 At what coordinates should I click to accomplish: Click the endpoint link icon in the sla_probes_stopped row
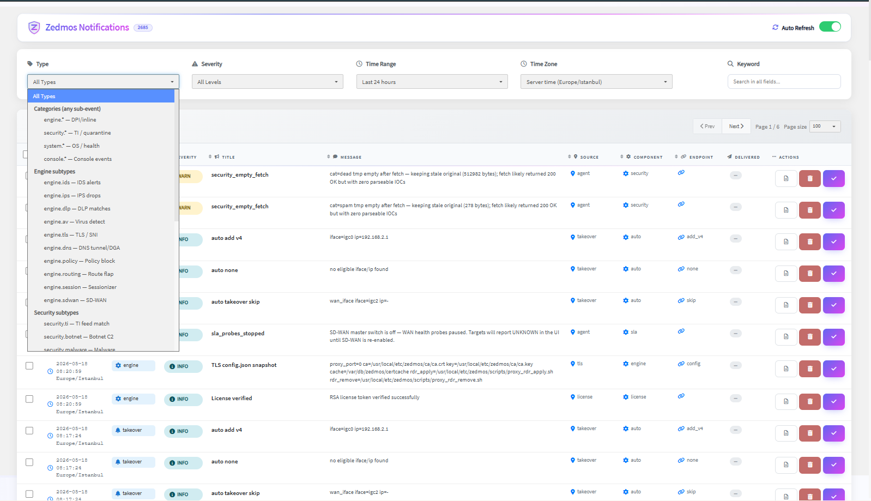[x=681, y=331]
